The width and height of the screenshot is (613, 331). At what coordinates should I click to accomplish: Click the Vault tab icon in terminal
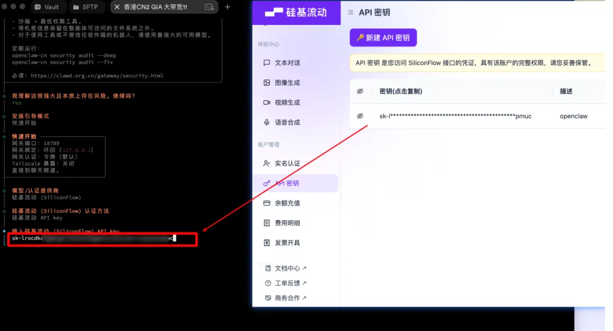coord(37,7)
